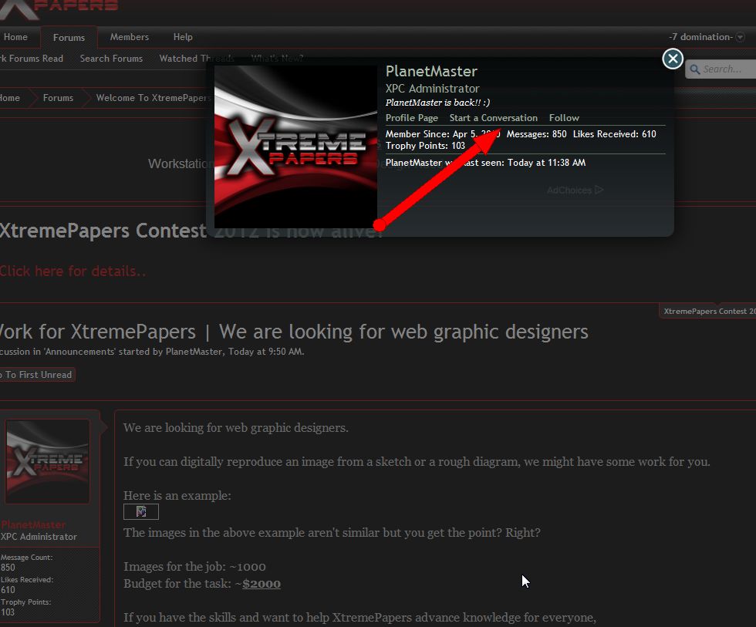Click the search magnifier icon
Image resolution: width=756 pixels, height=627 pixels.
click(695, 69)
